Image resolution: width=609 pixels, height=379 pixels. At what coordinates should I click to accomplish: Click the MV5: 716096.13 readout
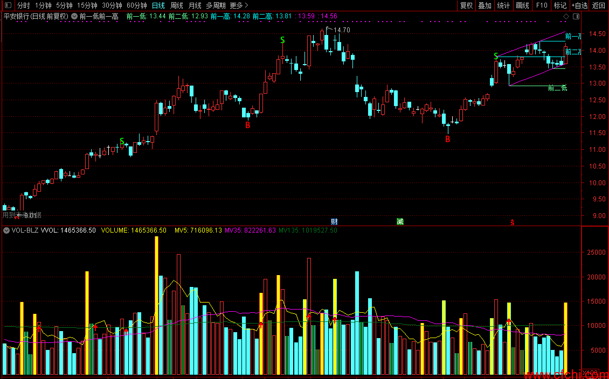(198, 230)
